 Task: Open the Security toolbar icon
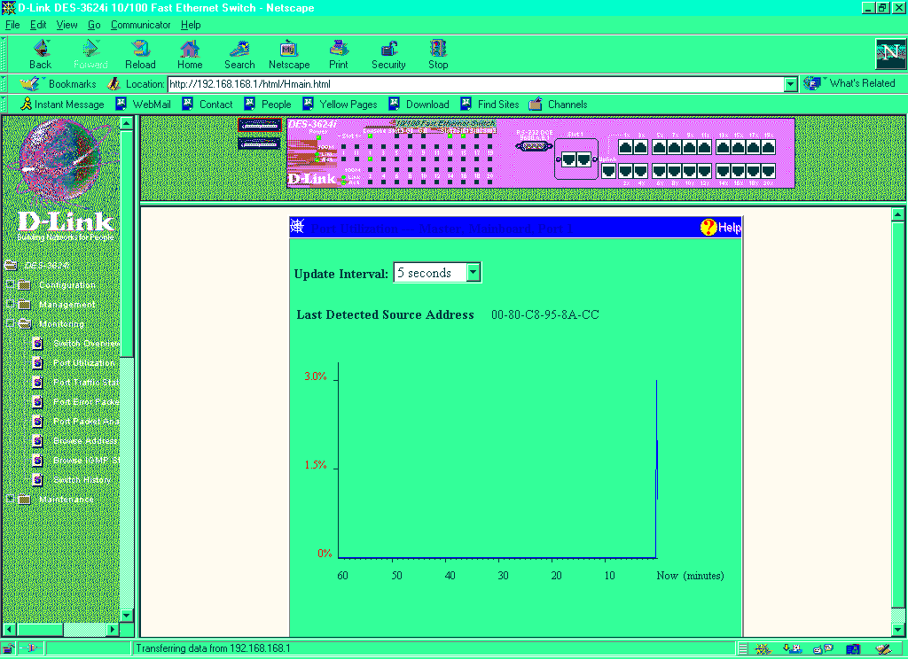pos(388,53)
